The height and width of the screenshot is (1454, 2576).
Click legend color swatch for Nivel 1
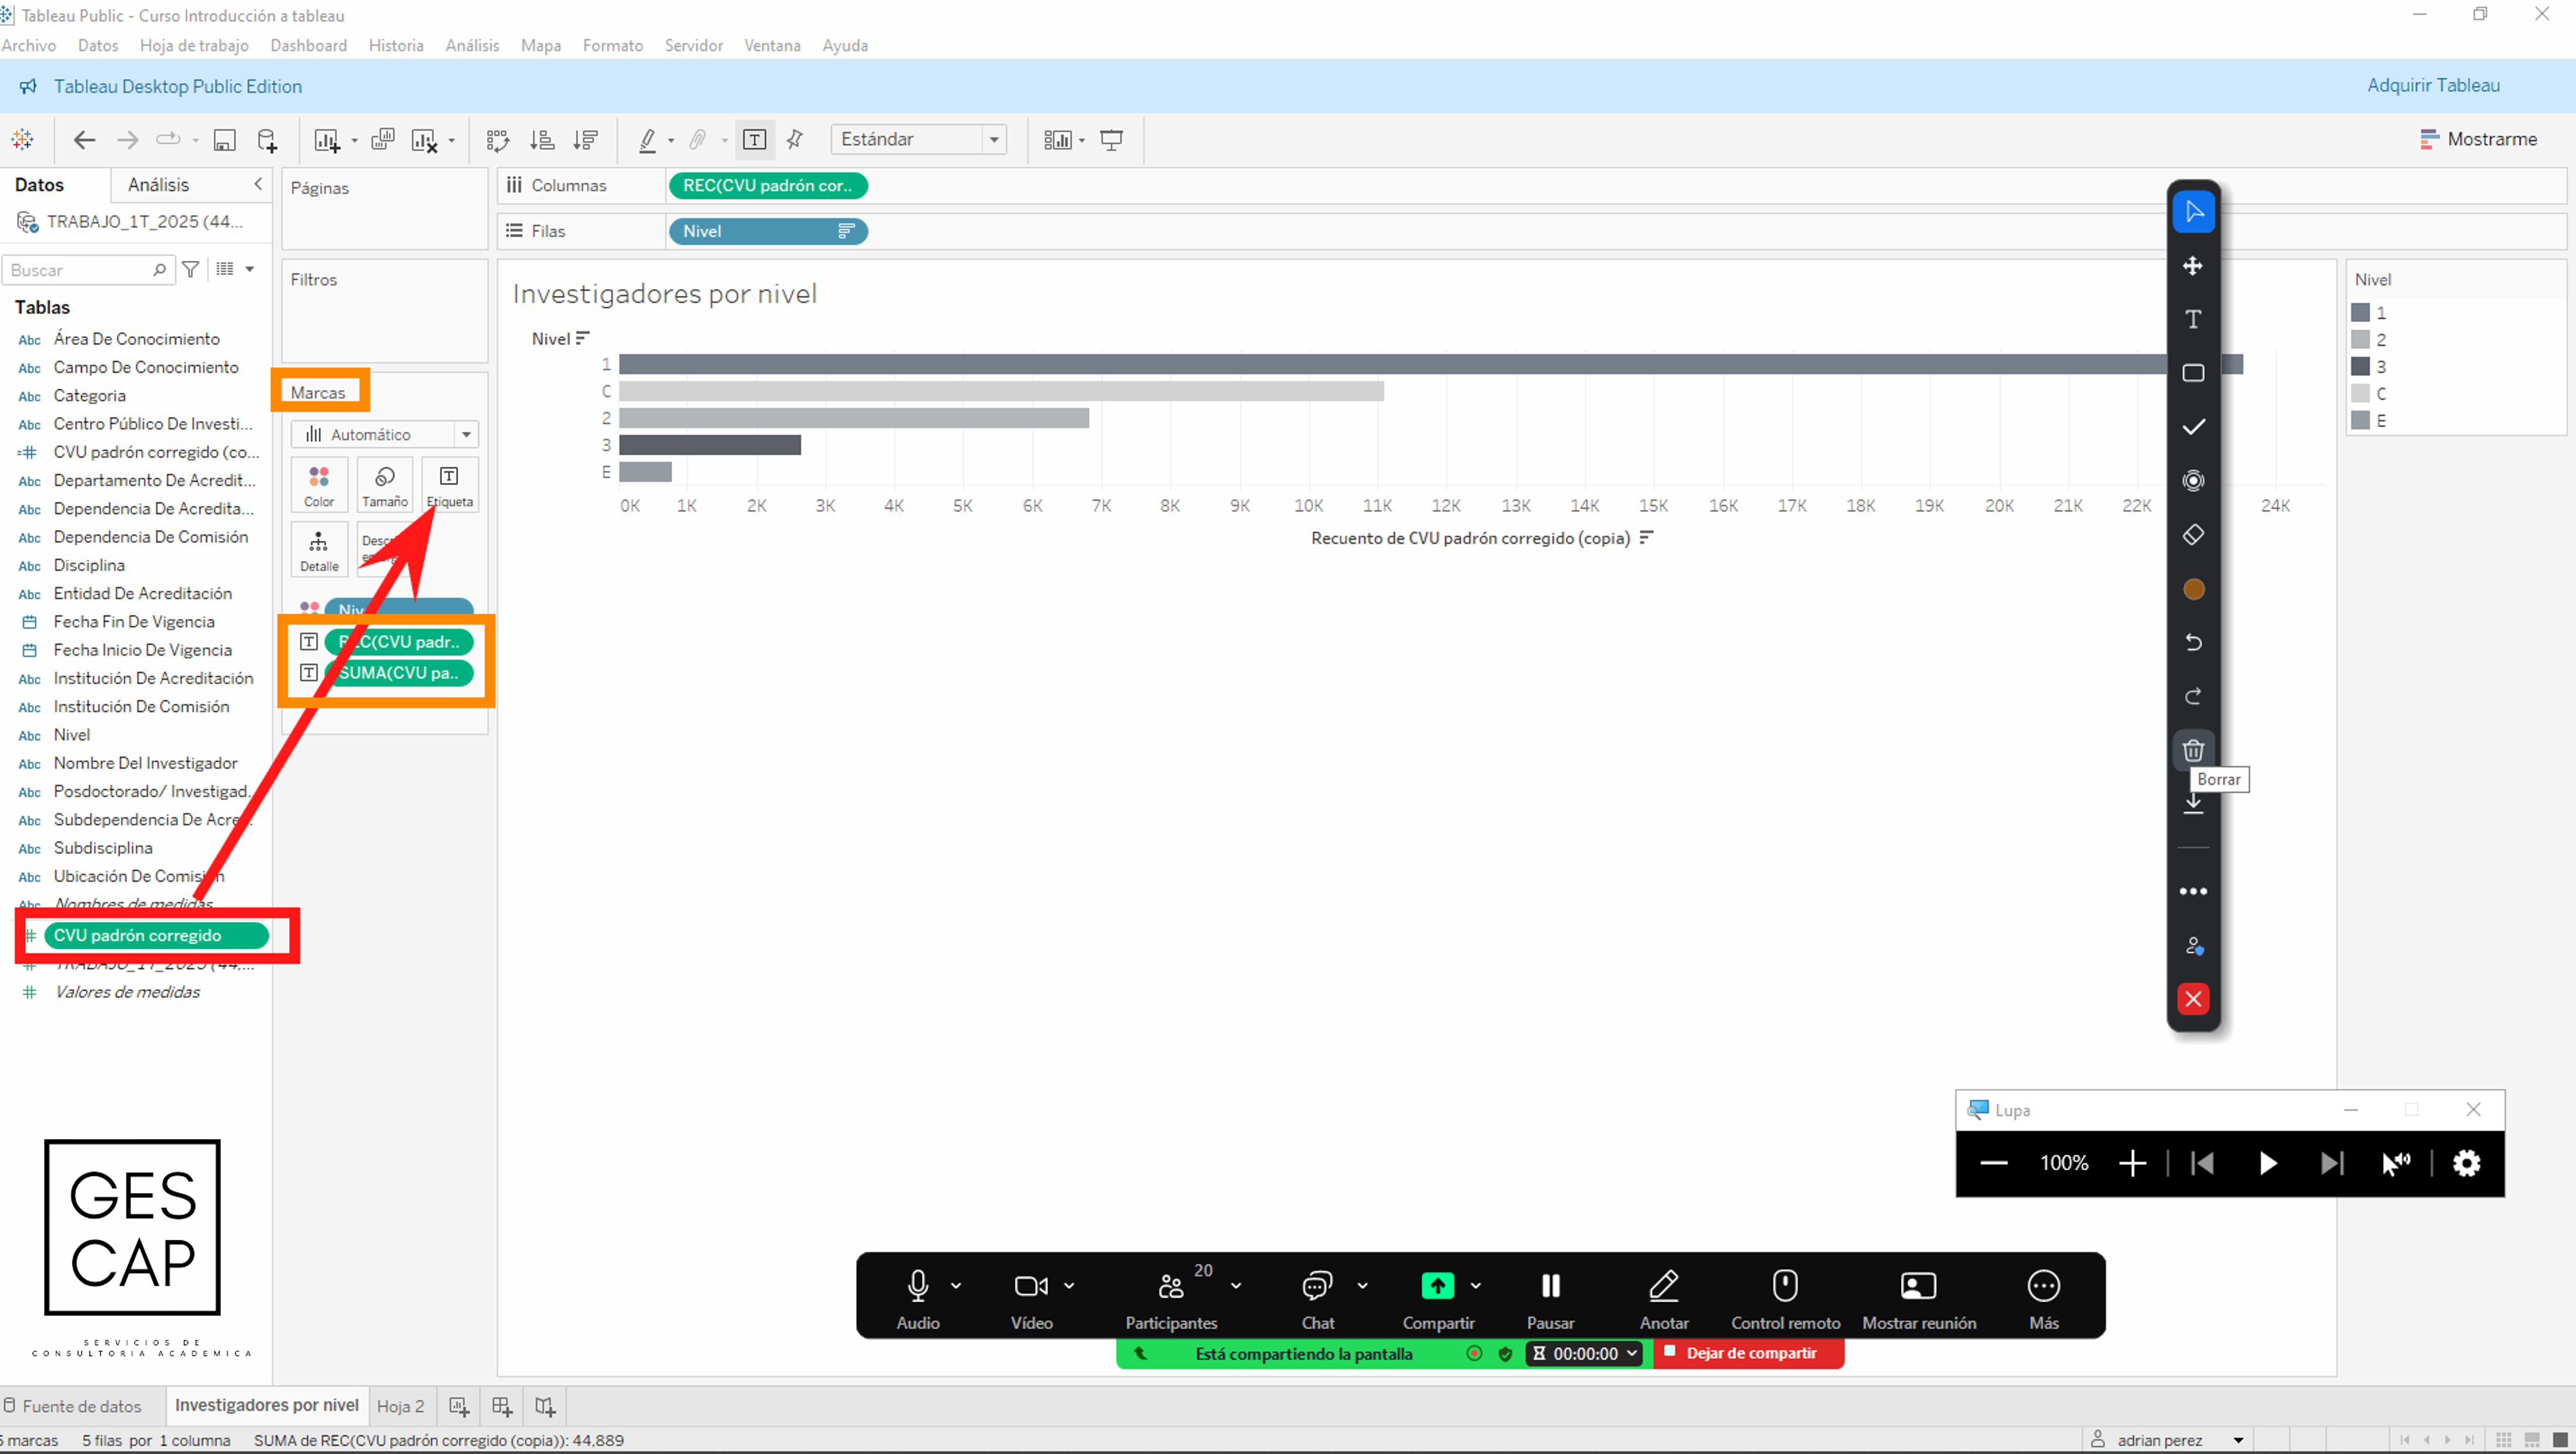pyautogui.click(x=2361, y=312)
